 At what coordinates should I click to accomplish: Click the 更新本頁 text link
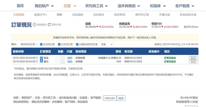coord(56,25)
